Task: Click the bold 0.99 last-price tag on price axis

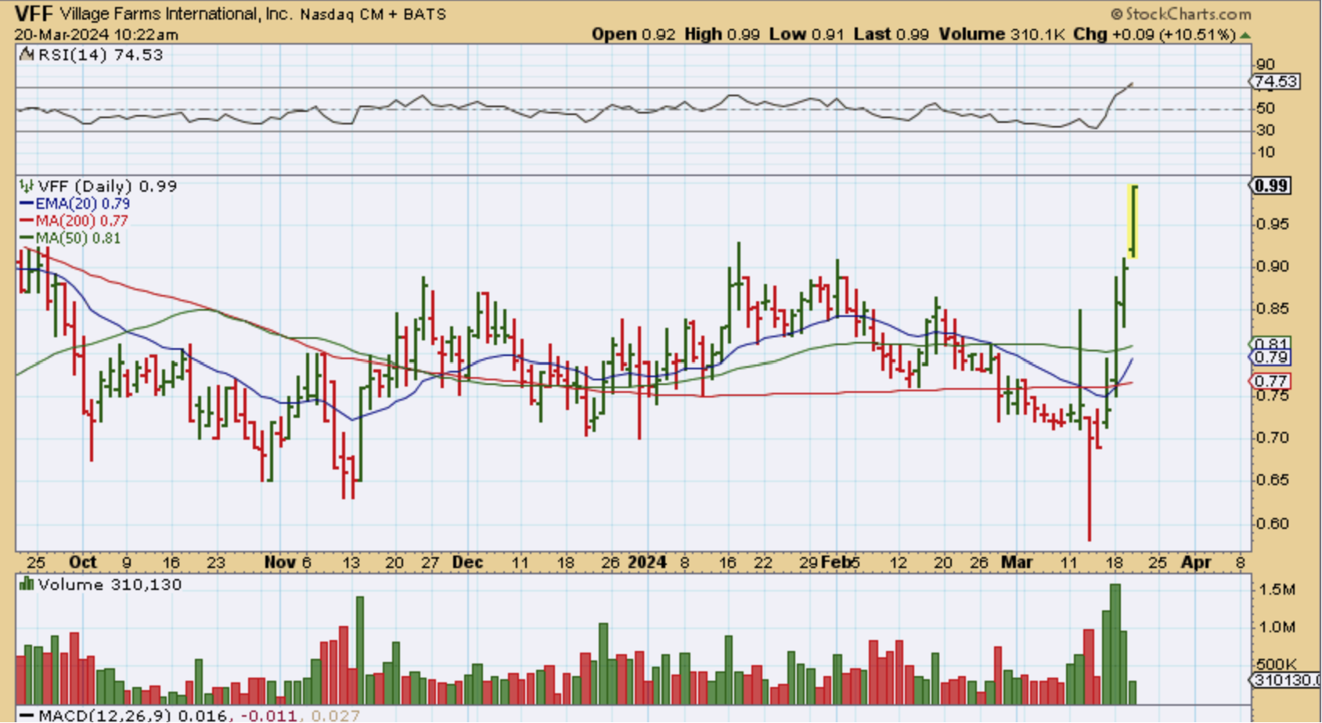Action: 1271,185
